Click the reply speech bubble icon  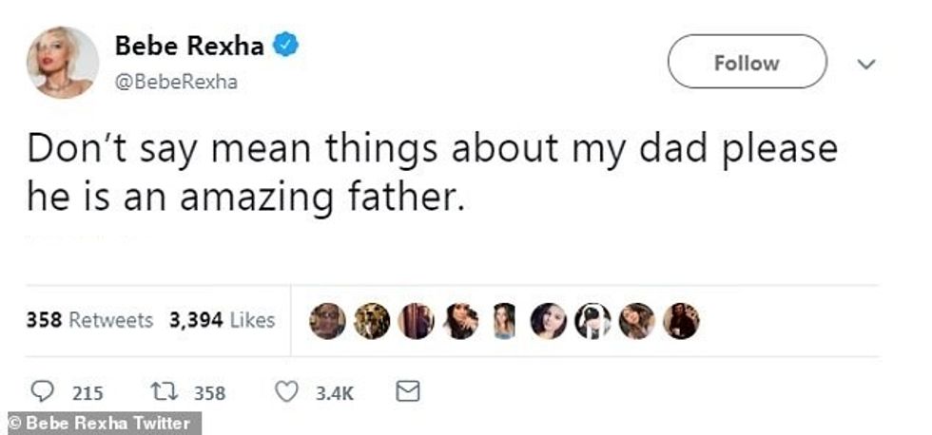click(43, 392)
